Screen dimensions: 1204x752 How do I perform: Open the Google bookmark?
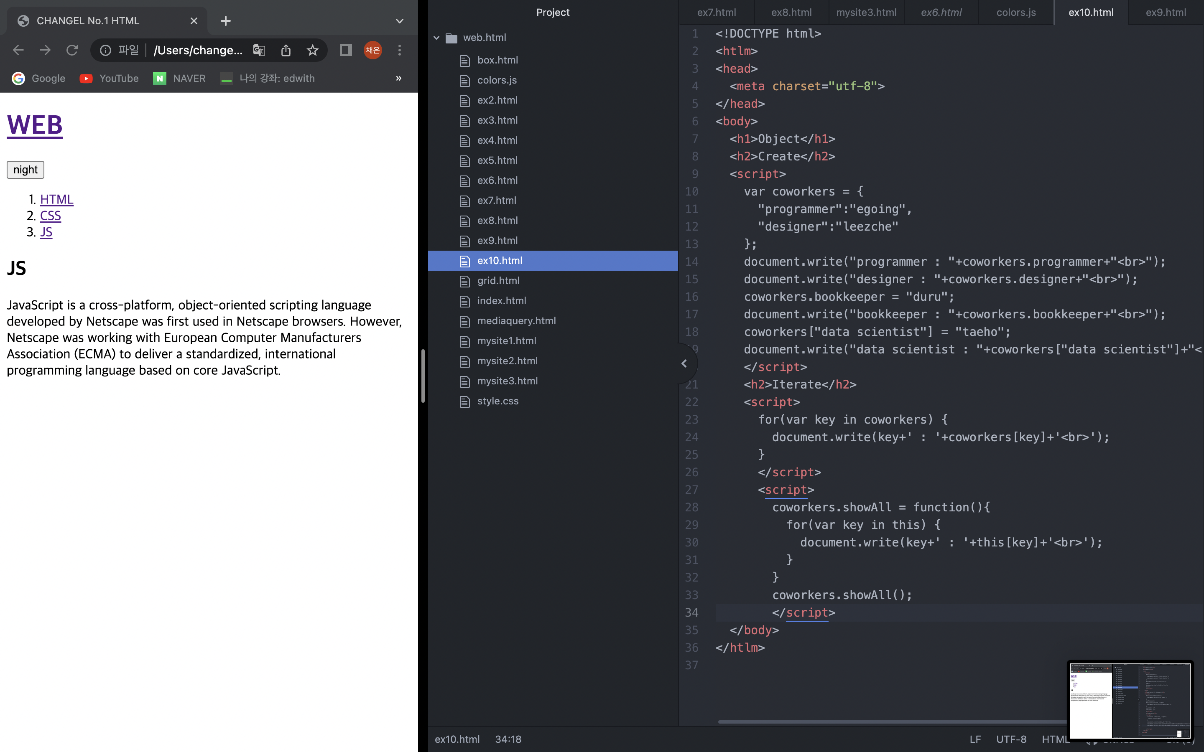(x=39, y=78)
